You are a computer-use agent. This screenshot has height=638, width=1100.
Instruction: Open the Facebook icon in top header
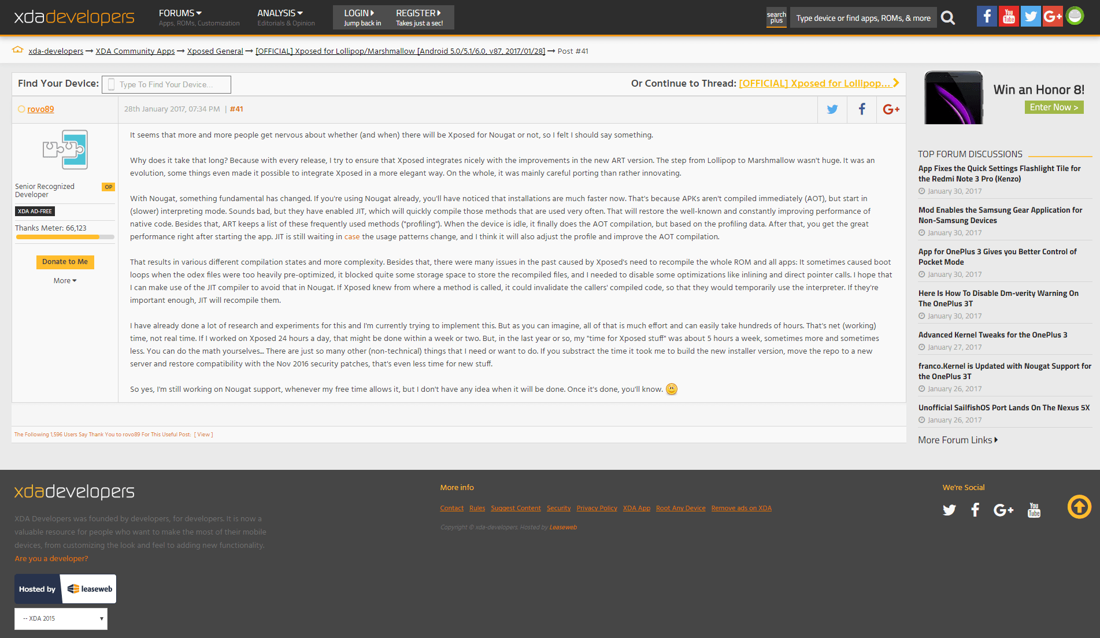(x=987, y=16)
